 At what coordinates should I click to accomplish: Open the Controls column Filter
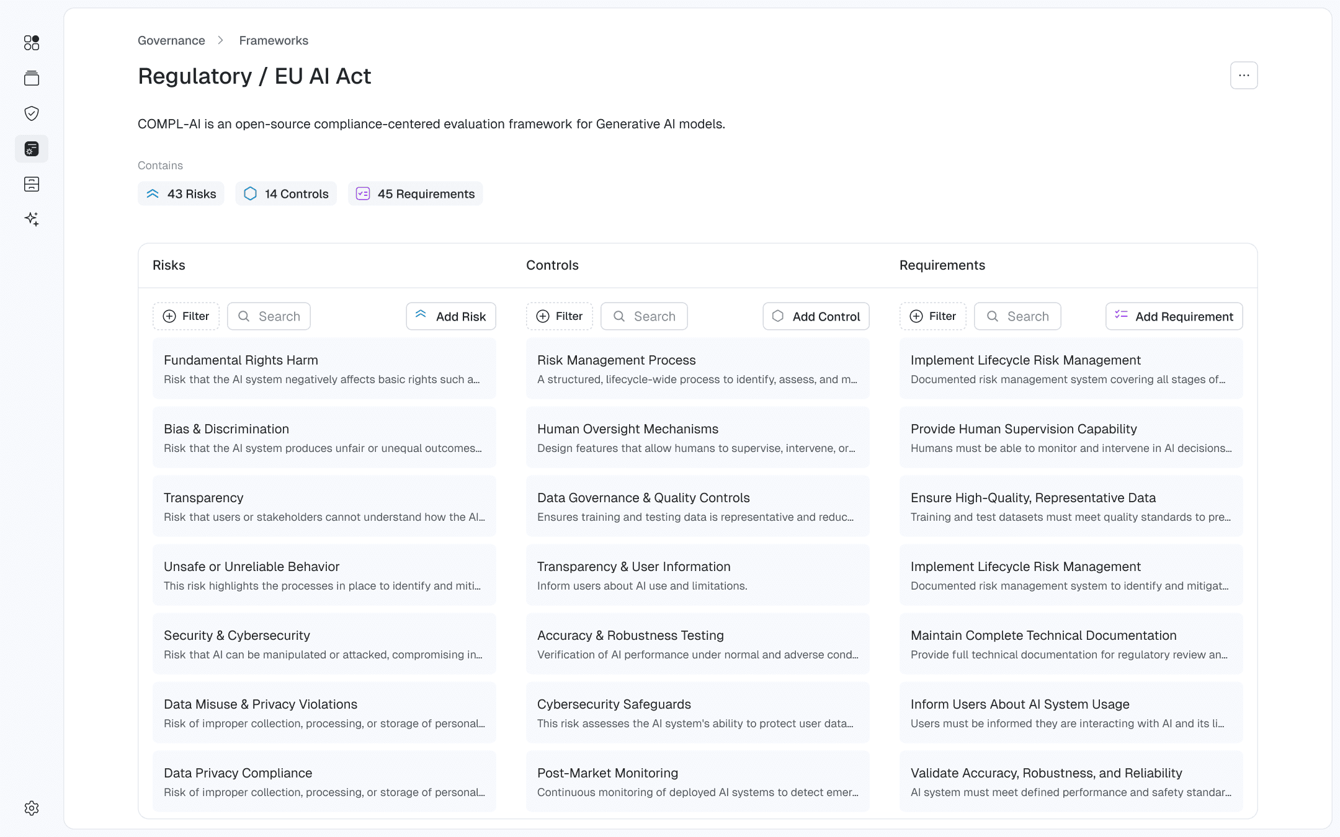pyautogui.click(x=560, y=316)
